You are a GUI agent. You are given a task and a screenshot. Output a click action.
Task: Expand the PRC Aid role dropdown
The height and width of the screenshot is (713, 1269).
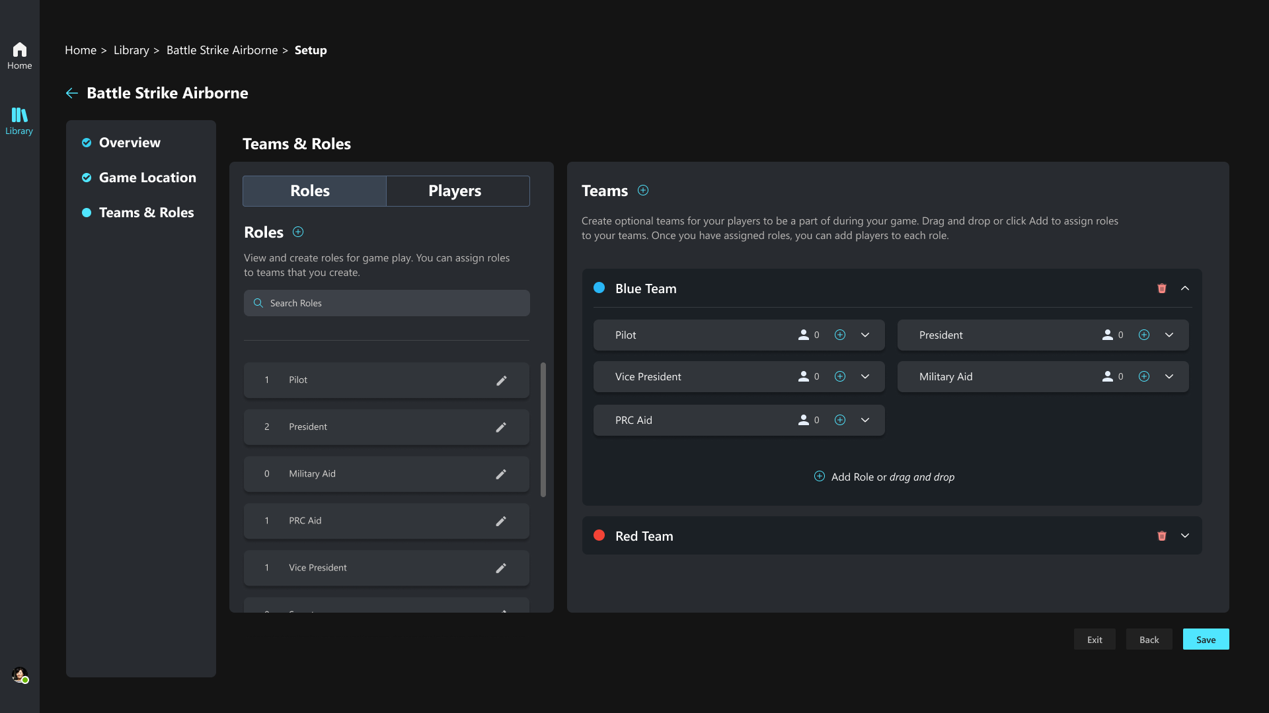(x=865, y=420)
